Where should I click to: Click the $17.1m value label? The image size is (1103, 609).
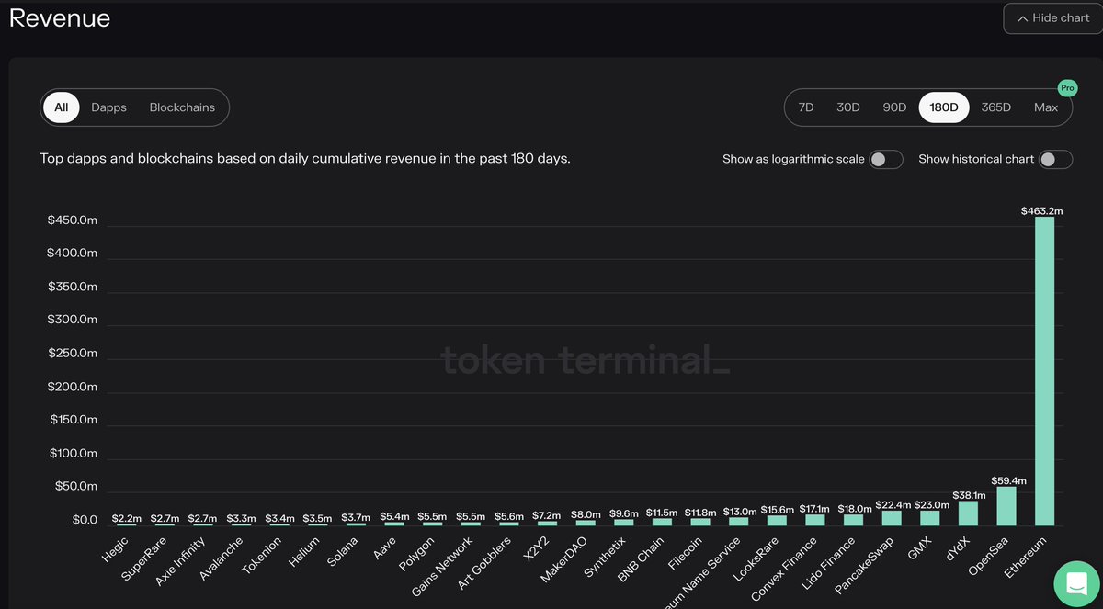point(814,508)
